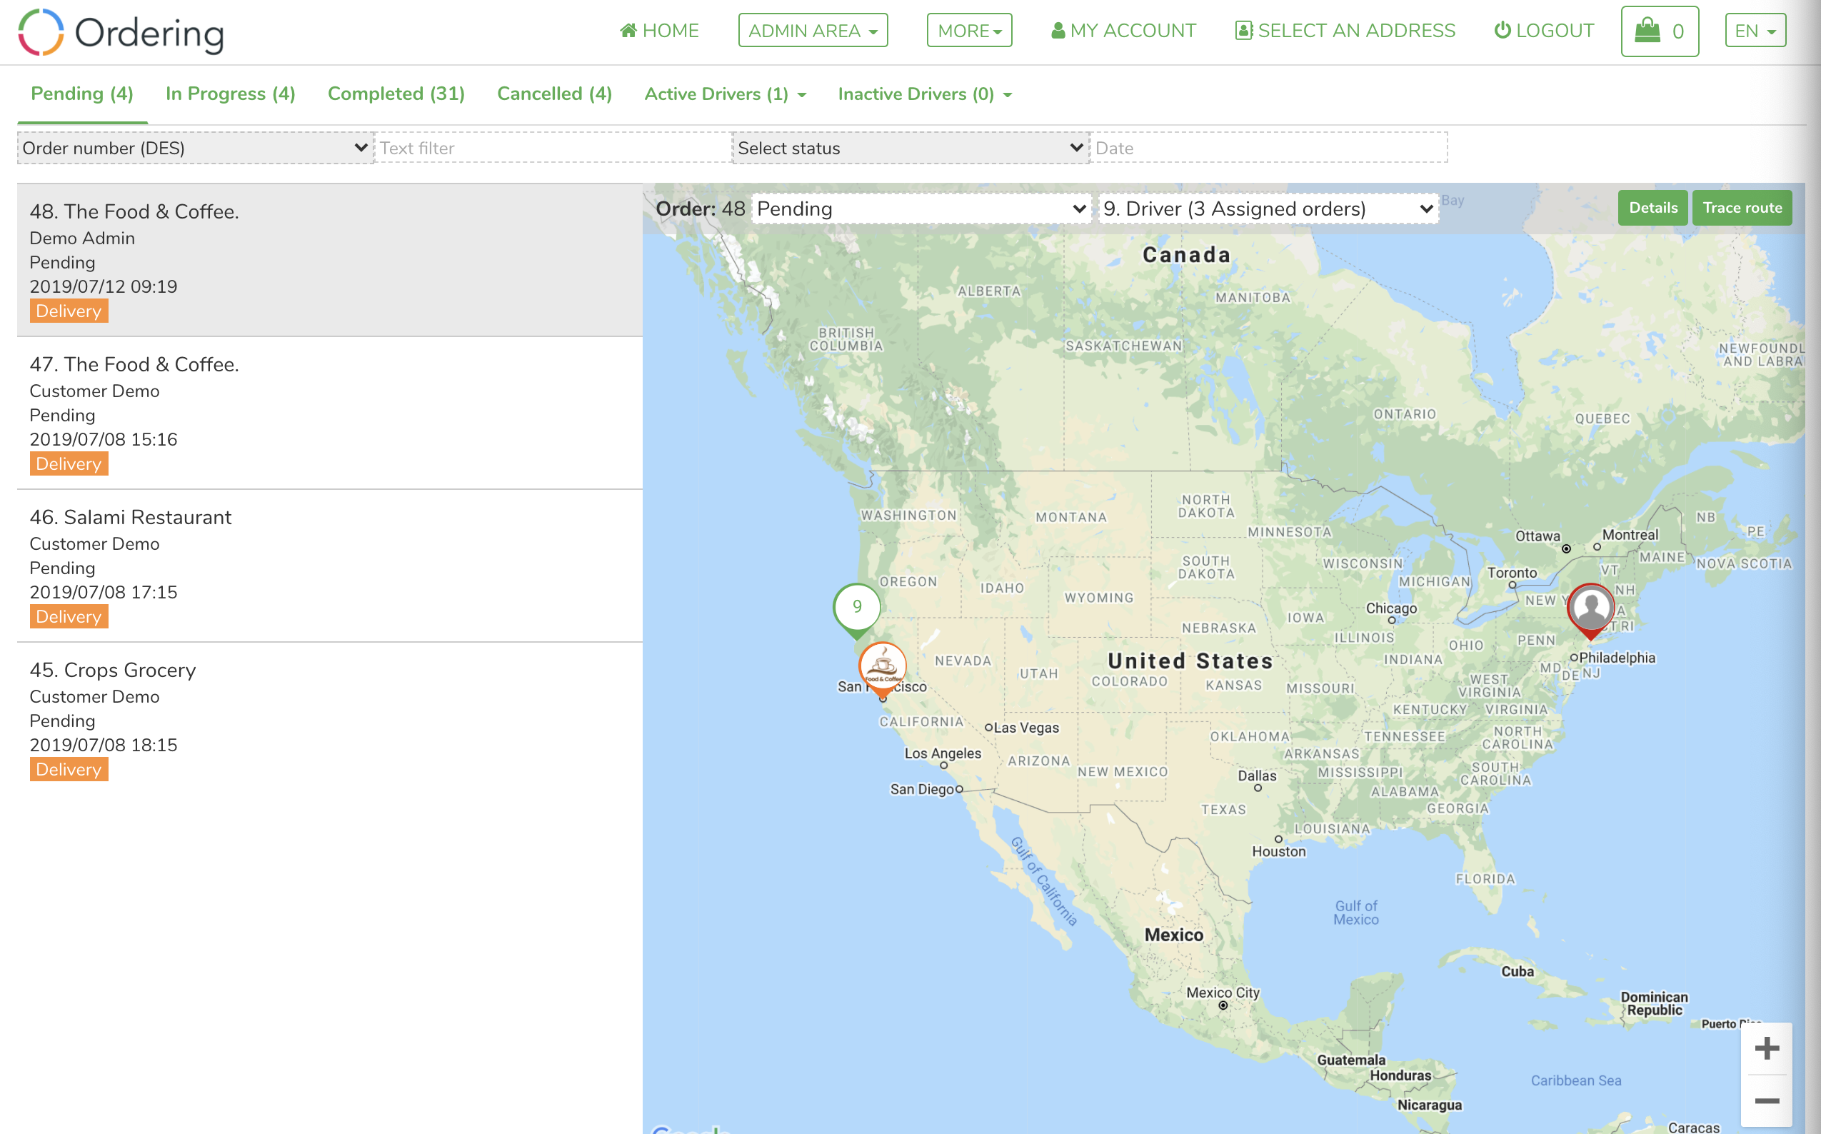This screenshot has width=1821, height=1134.
Task: Click the LOGOUT link
Action: coord(1543,31)
